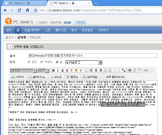Open the 플러그인 menu
Viewport: 162px width, 135px height.
tap(61, 30)
